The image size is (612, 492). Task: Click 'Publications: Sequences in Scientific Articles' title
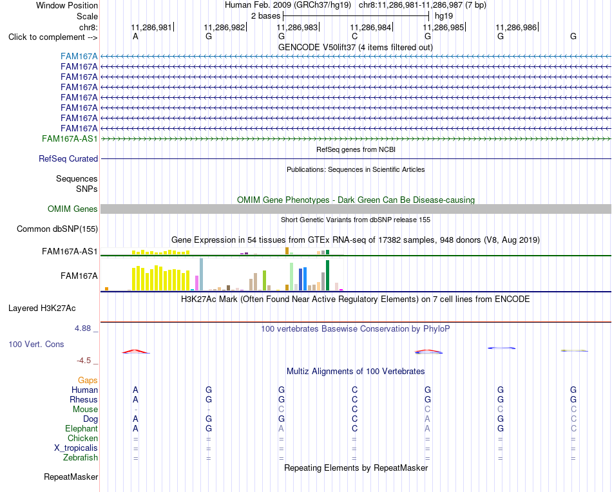click(x=356, y=169)
